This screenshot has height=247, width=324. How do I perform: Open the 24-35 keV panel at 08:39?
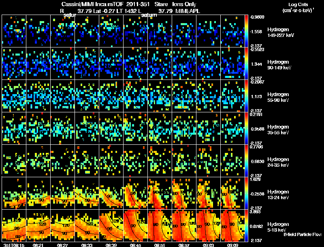click(111, 161)
